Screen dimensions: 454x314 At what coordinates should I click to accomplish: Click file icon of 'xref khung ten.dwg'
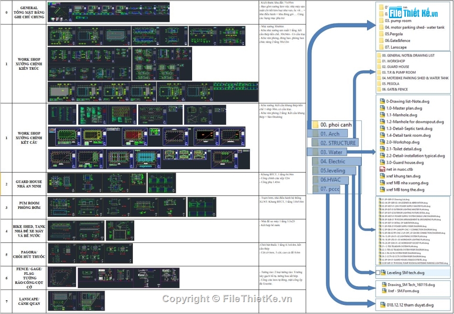tap(382, 176)
